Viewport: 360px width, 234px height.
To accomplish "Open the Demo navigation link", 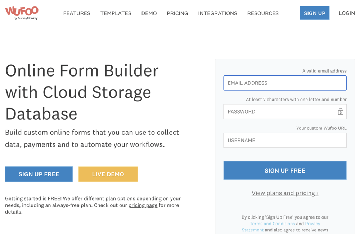I will coord(149,13).
